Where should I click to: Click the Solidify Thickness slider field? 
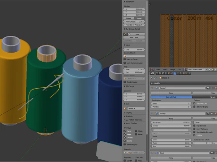tap(171, 122)
